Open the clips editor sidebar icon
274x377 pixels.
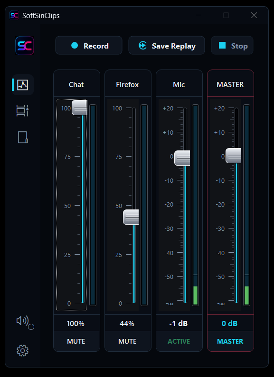pos(22,111)
